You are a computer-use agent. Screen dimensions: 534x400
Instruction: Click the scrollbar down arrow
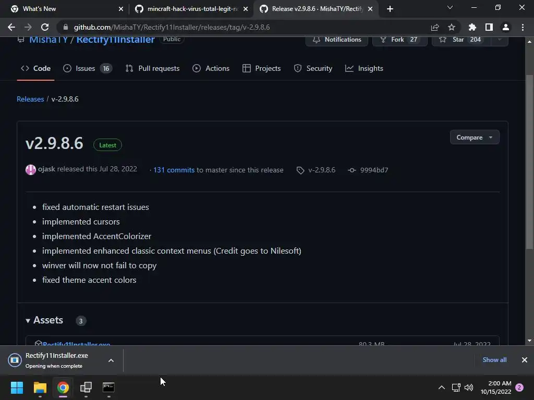(529, 341)
